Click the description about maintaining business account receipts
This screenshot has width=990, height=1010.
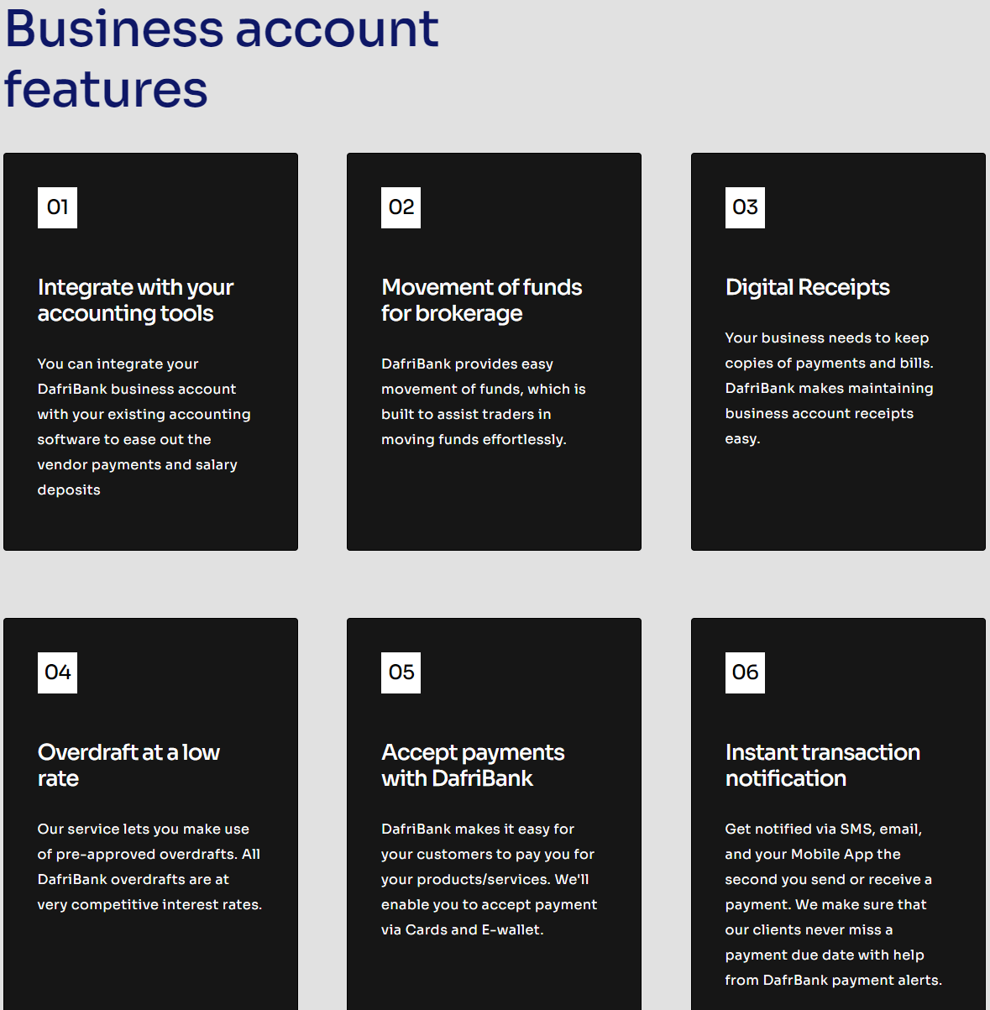pos(829,388)
